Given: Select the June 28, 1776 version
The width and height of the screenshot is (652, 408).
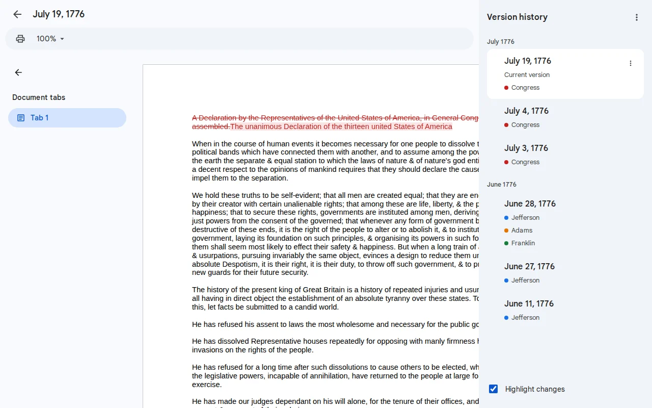Looking at the screenshot, I should (565, 223).
